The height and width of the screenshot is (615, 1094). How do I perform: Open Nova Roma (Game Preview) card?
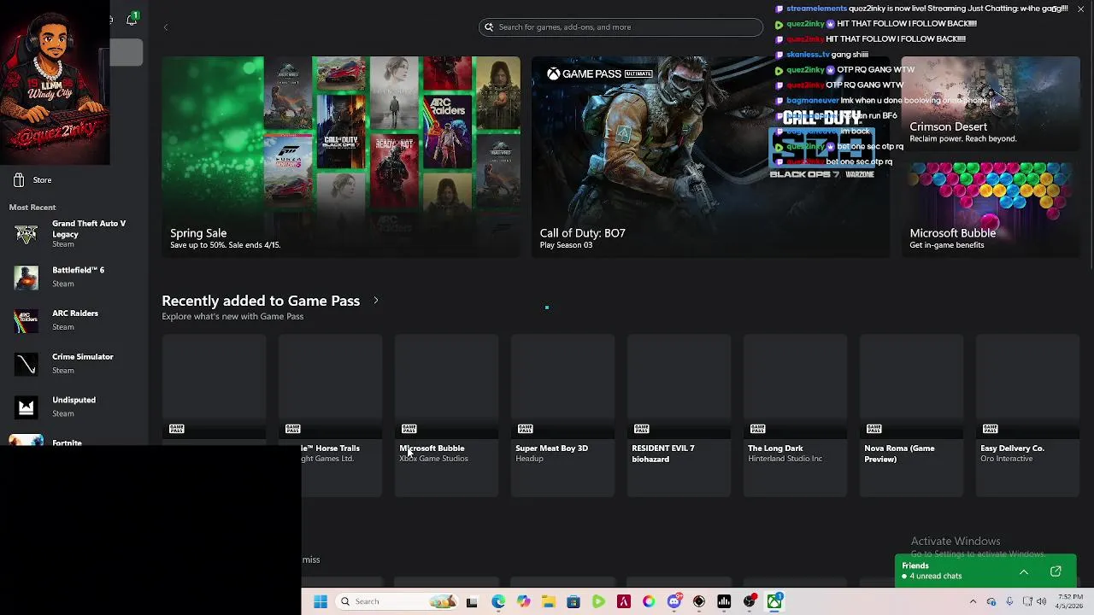coord(911,415)
